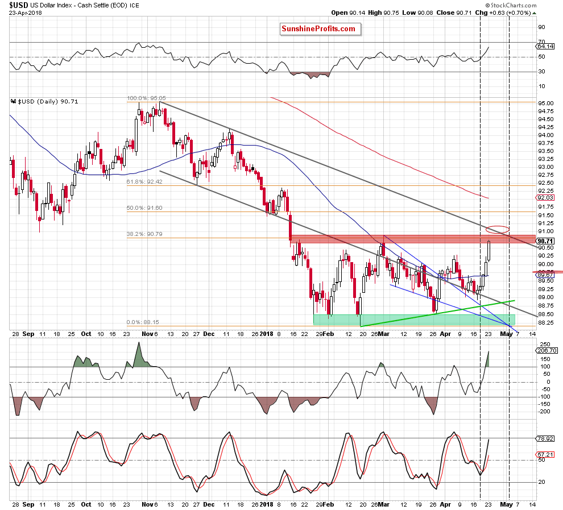Click the 'Open 90.14' value
The width and height of the screenshot is (563, 510).
348,13
